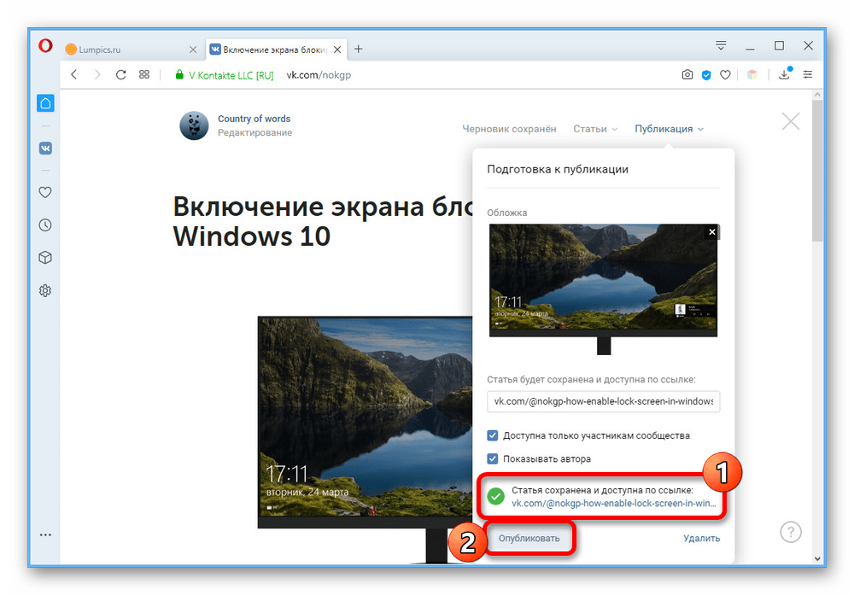Open the downloads icon
This screenshot has height=595, width=854.
click(x=784, y=74)
